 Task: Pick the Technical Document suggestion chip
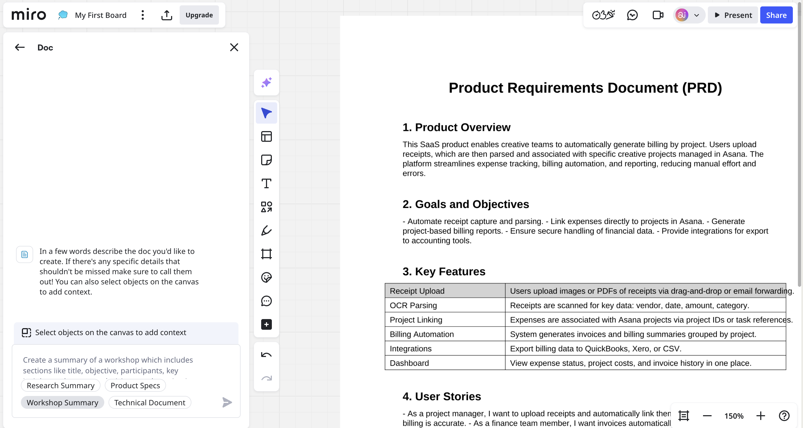150,402
